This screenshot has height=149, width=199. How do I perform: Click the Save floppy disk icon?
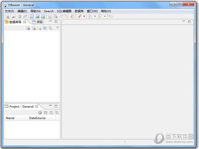click(50, 16)
